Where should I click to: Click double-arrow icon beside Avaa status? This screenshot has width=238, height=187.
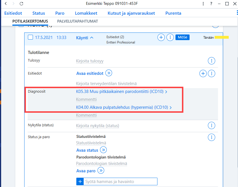click(103, 150)
